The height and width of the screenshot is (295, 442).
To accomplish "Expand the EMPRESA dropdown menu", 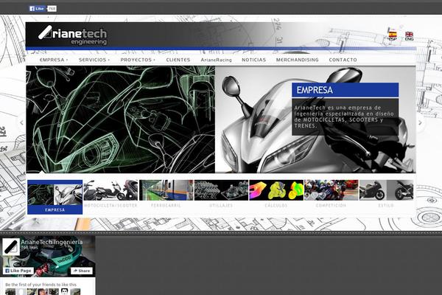I will coord(54,60).
